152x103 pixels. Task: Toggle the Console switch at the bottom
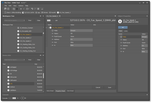12,98
